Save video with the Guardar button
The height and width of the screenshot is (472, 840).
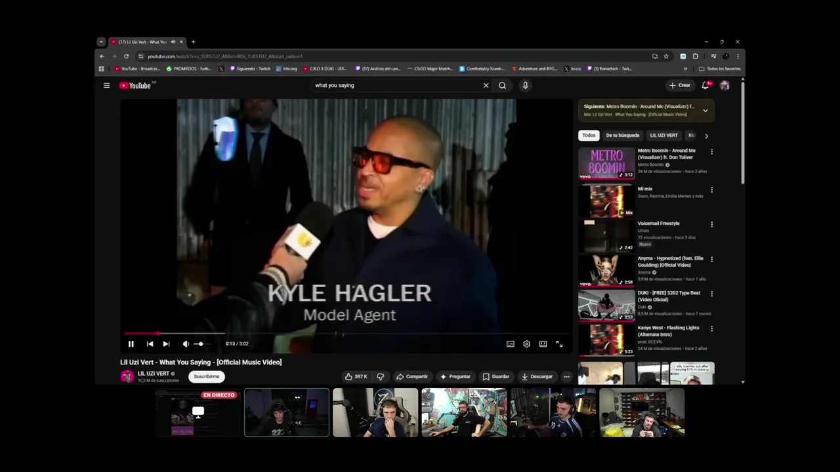point(496,376)
